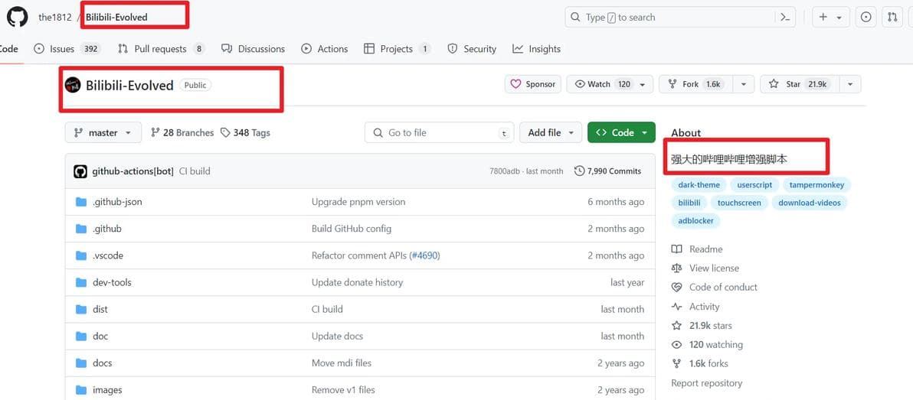Click the touchscreen topic tag
913x400 pixels.
tap(739, 203)
